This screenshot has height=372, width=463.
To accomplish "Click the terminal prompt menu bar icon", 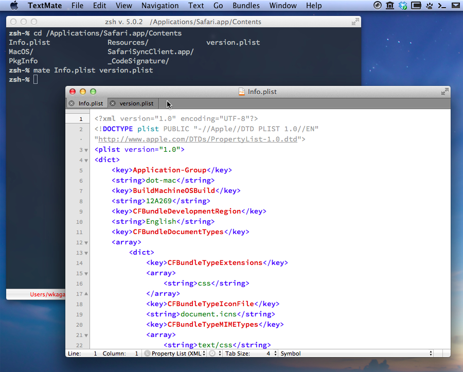I will pyautogui.click(x=442, y=6).
